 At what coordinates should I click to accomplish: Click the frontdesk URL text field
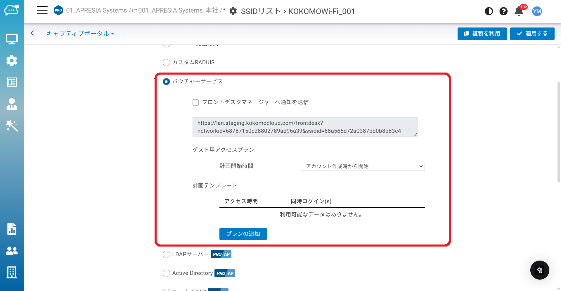[x=304, y=127]
